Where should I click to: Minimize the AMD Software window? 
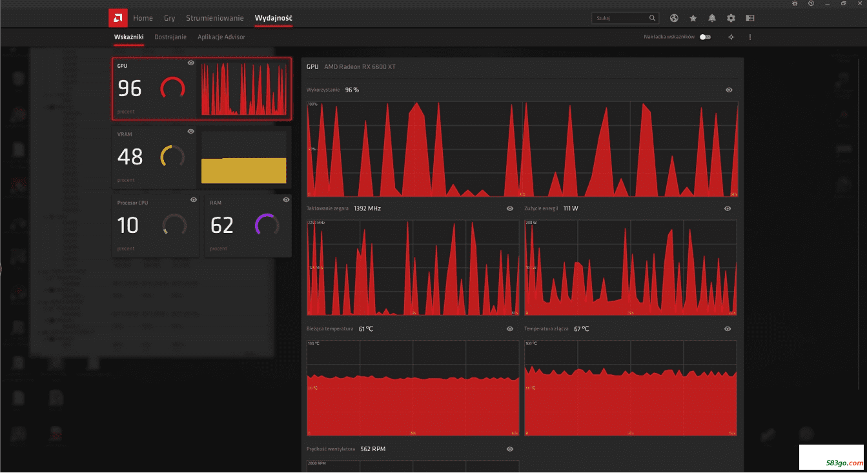pos(828,3)
